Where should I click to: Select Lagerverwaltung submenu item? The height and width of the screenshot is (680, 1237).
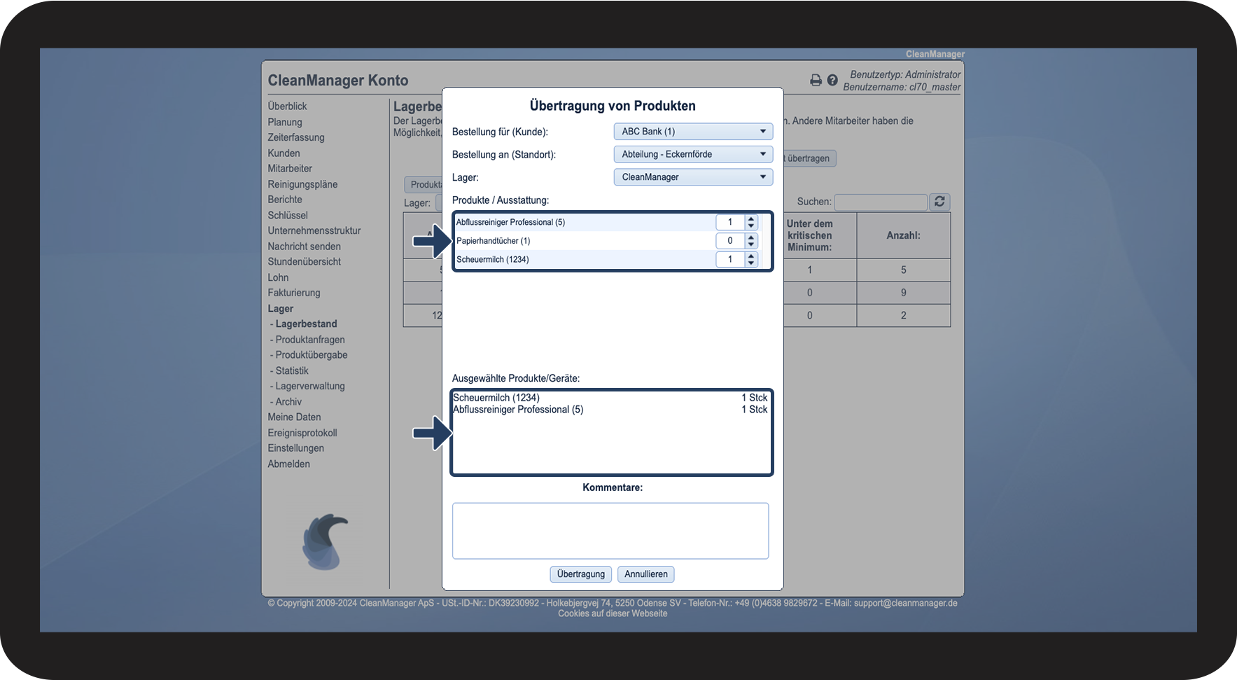pos(310,386)
